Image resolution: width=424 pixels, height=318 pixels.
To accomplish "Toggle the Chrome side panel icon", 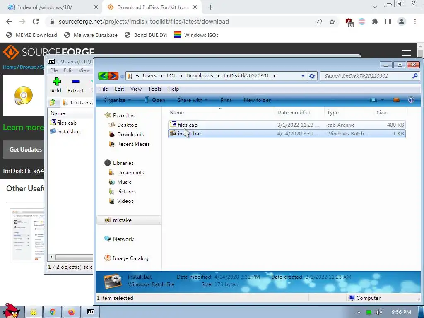I will coord(388,22).
